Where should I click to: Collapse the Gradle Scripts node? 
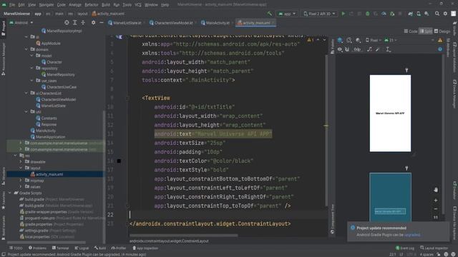pyautogui.click(x=10, y=193)
